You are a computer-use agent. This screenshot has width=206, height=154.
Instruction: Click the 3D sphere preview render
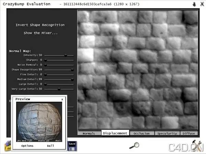[x=39, y=122]
